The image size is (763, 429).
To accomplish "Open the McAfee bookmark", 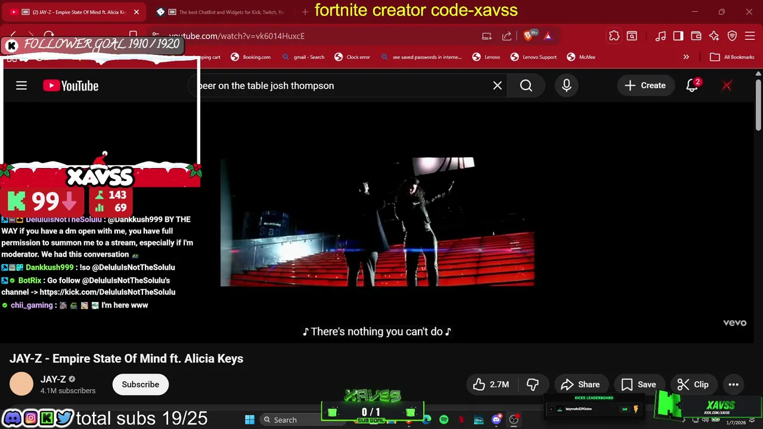I will click(x=581, y=57).
